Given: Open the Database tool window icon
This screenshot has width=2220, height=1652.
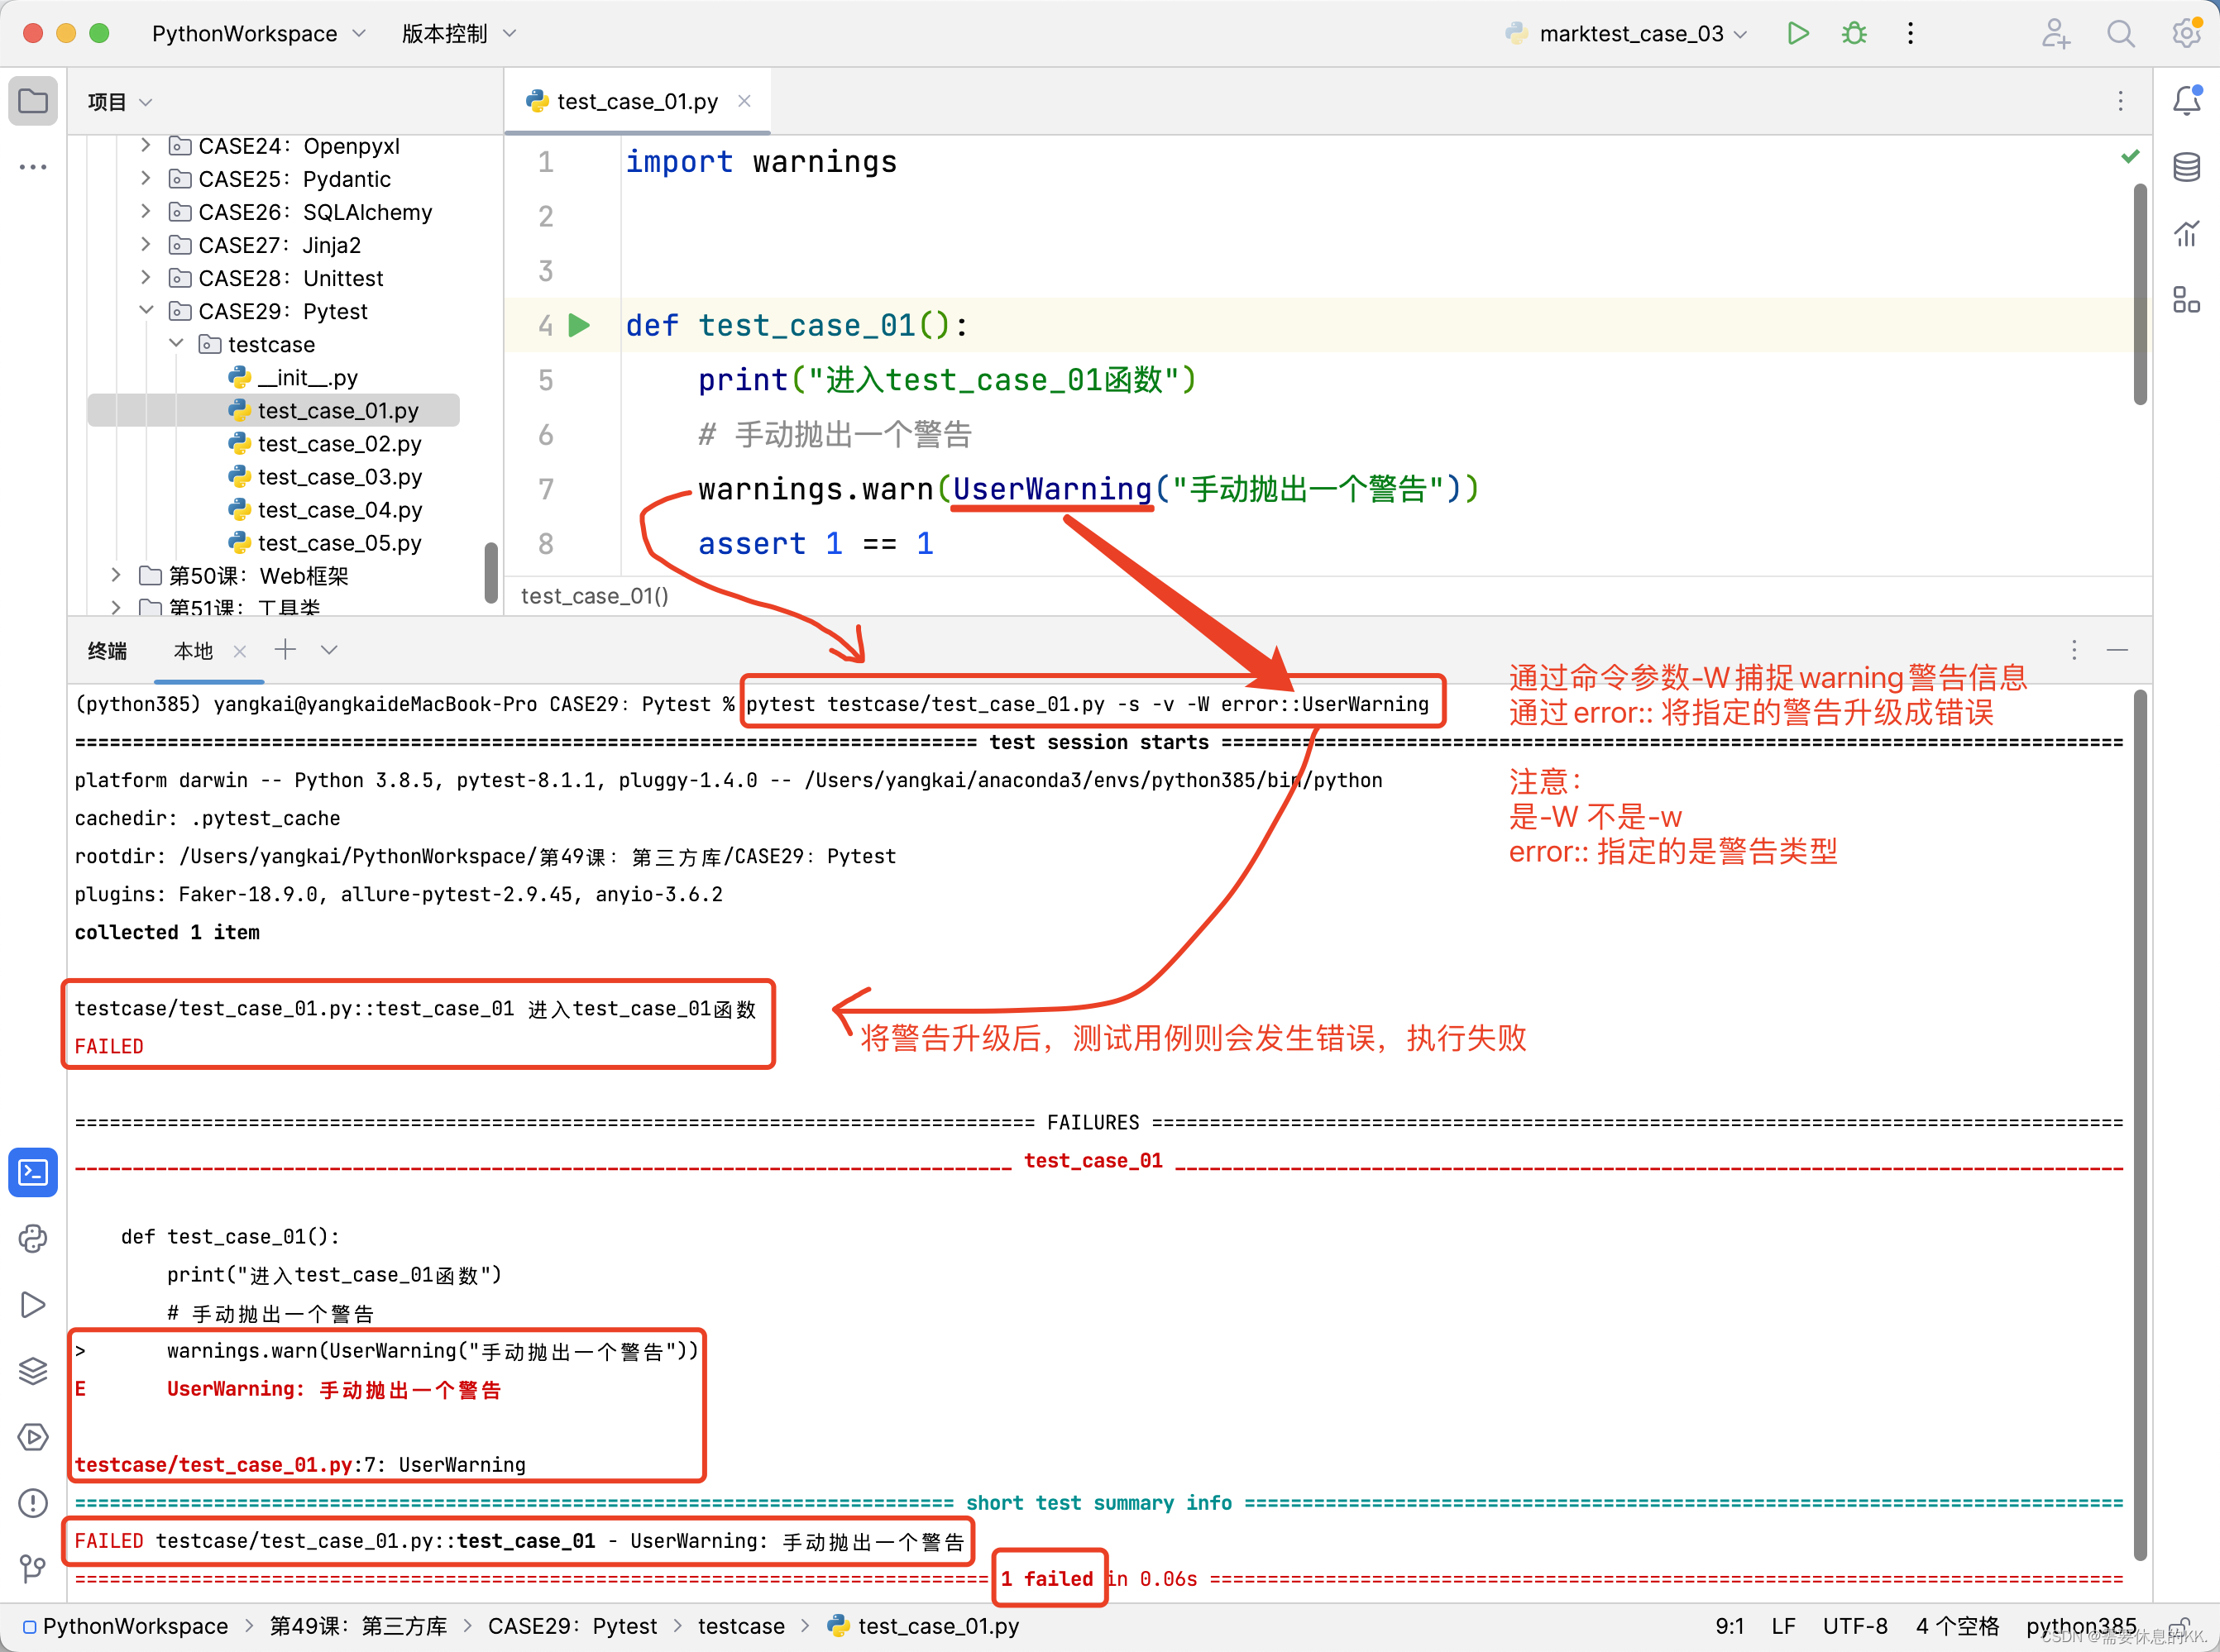Looking at the screenshot, I should [2187, 167].
